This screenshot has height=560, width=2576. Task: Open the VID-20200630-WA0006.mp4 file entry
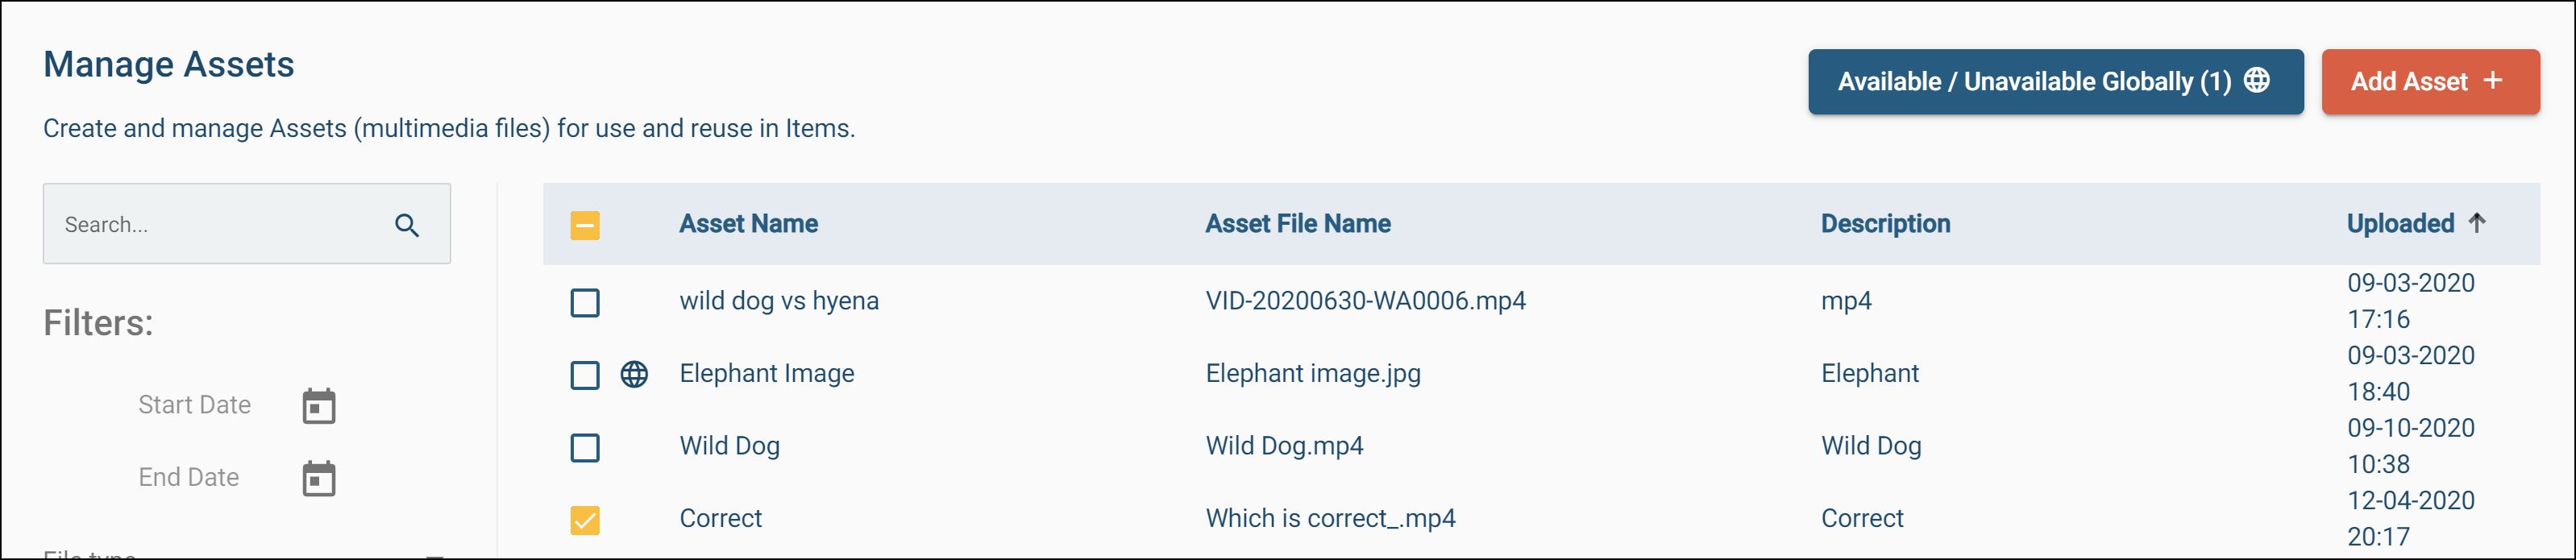click(x=1365, y=301)
